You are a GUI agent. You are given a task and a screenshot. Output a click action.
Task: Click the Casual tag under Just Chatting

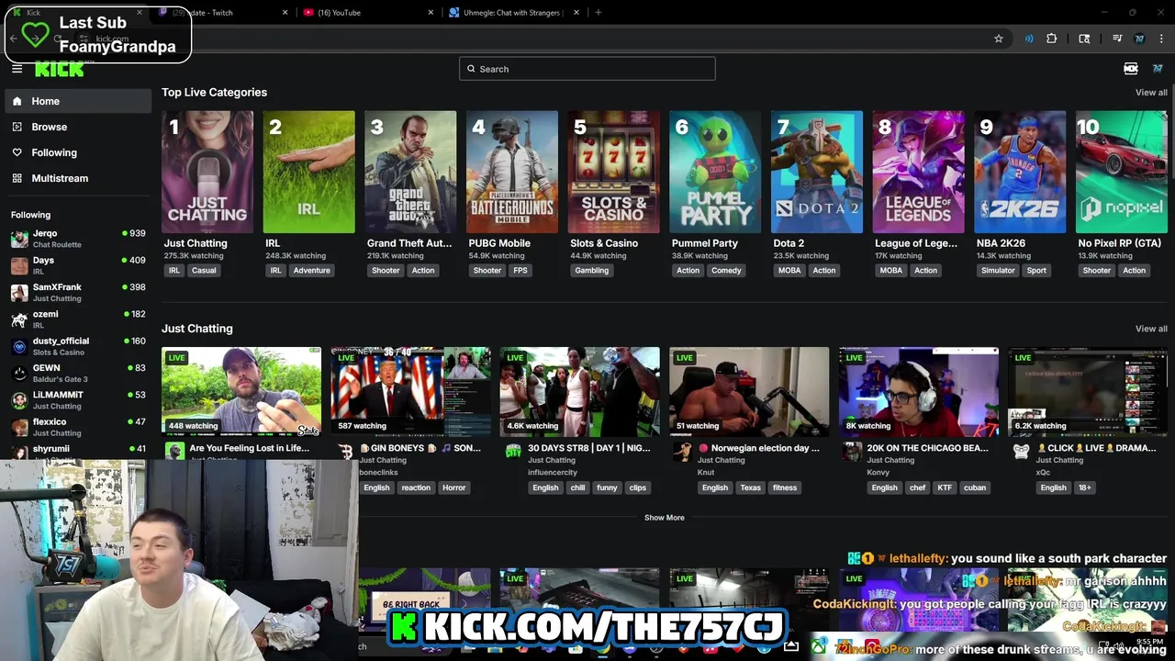pyautogui.click(x=204, y=271)
